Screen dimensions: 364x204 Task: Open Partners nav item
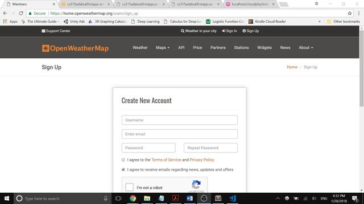[x=218, y=48]
